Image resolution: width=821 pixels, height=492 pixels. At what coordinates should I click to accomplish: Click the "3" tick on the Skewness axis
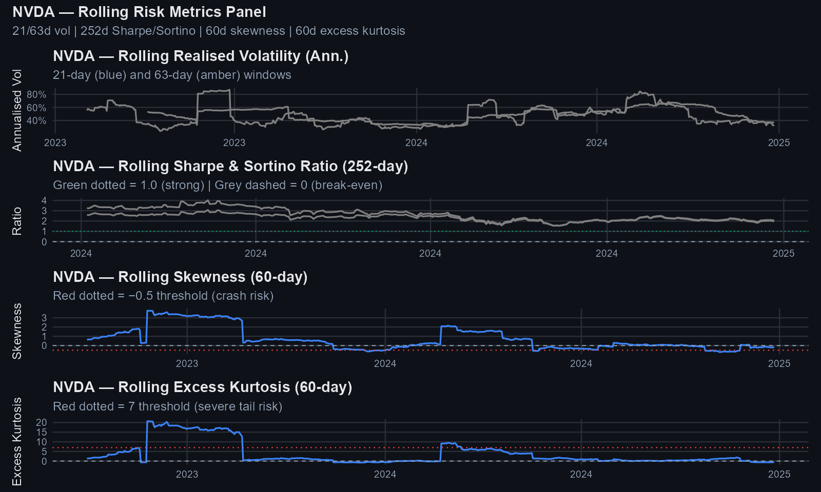pyautogui.click(x=44, y=318)
